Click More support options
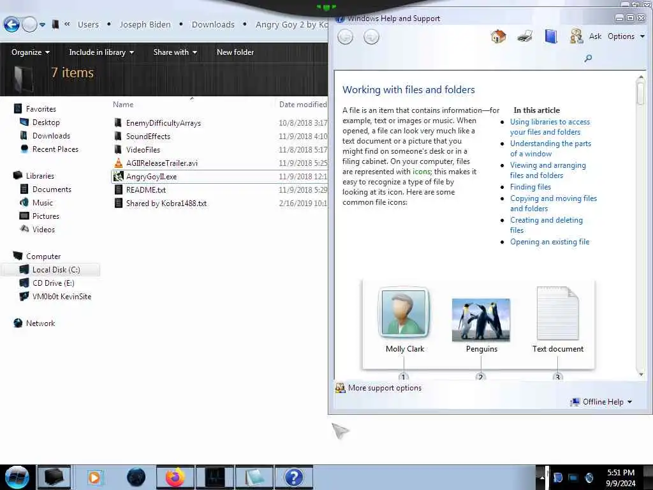Viewport: 653px width, 490px height. click(379, 388)
